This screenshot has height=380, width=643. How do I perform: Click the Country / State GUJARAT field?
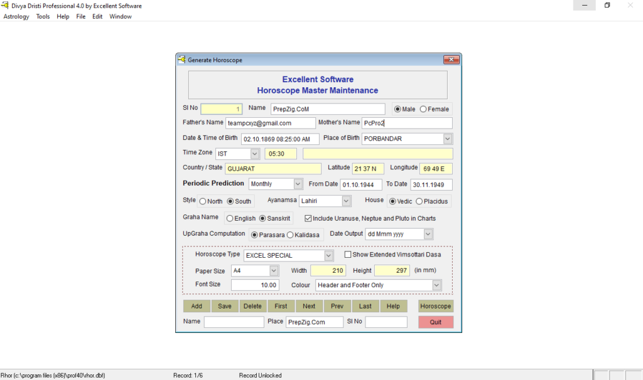(273, 169)
